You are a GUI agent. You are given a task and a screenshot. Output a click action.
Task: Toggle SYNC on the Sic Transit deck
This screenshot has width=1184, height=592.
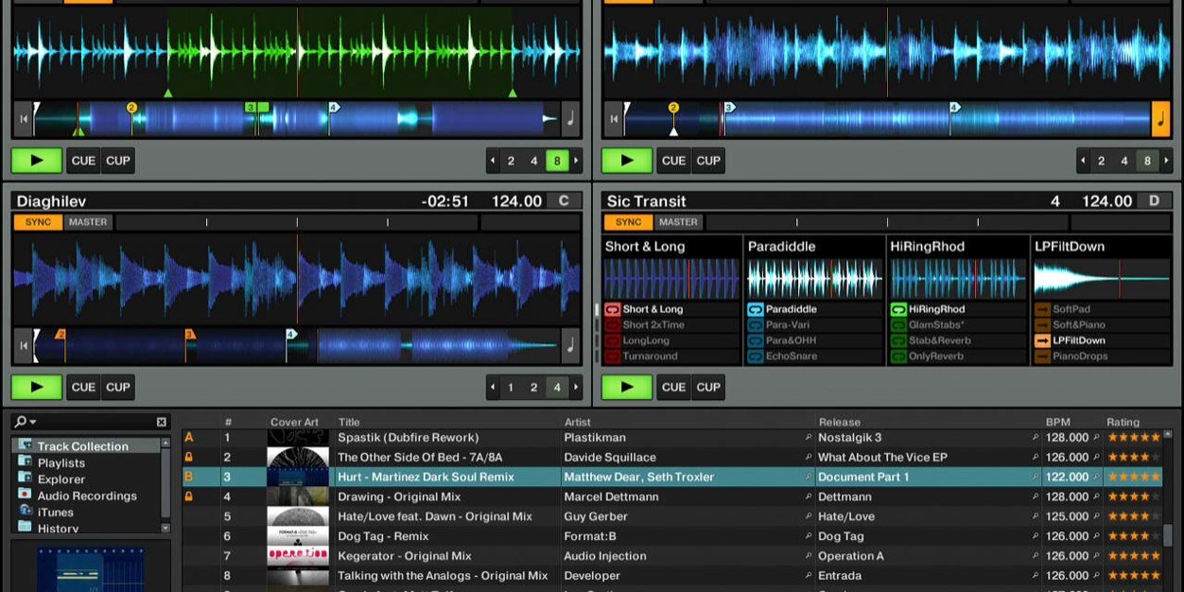(628, 222)
